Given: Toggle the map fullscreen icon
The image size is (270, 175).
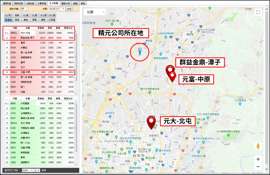Looking at the screenshot, I should (258, 12).
